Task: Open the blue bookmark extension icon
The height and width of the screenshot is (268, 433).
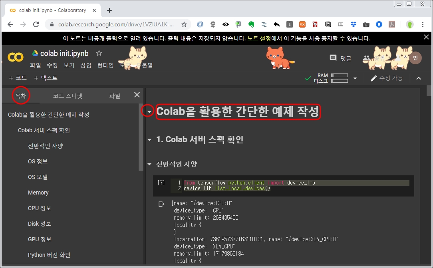Action: tap(379, 24)
